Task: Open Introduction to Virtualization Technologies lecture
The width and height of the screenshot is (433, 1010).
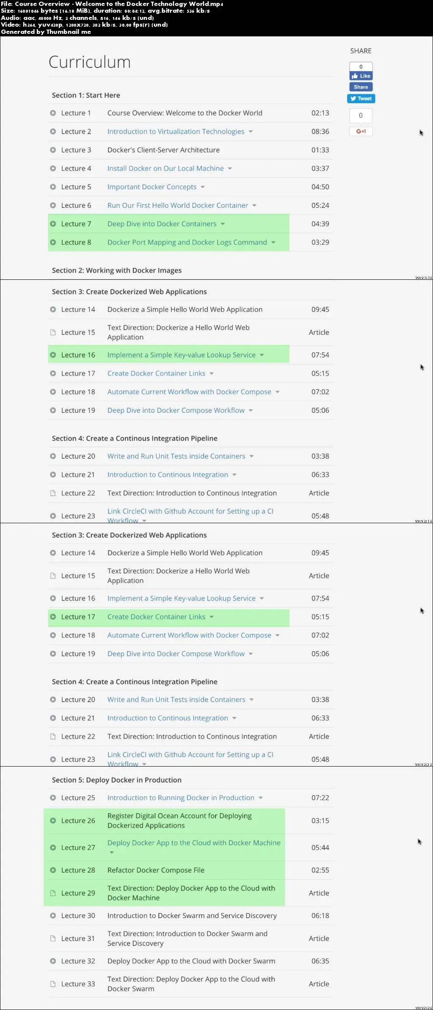Action: (176, 132)
